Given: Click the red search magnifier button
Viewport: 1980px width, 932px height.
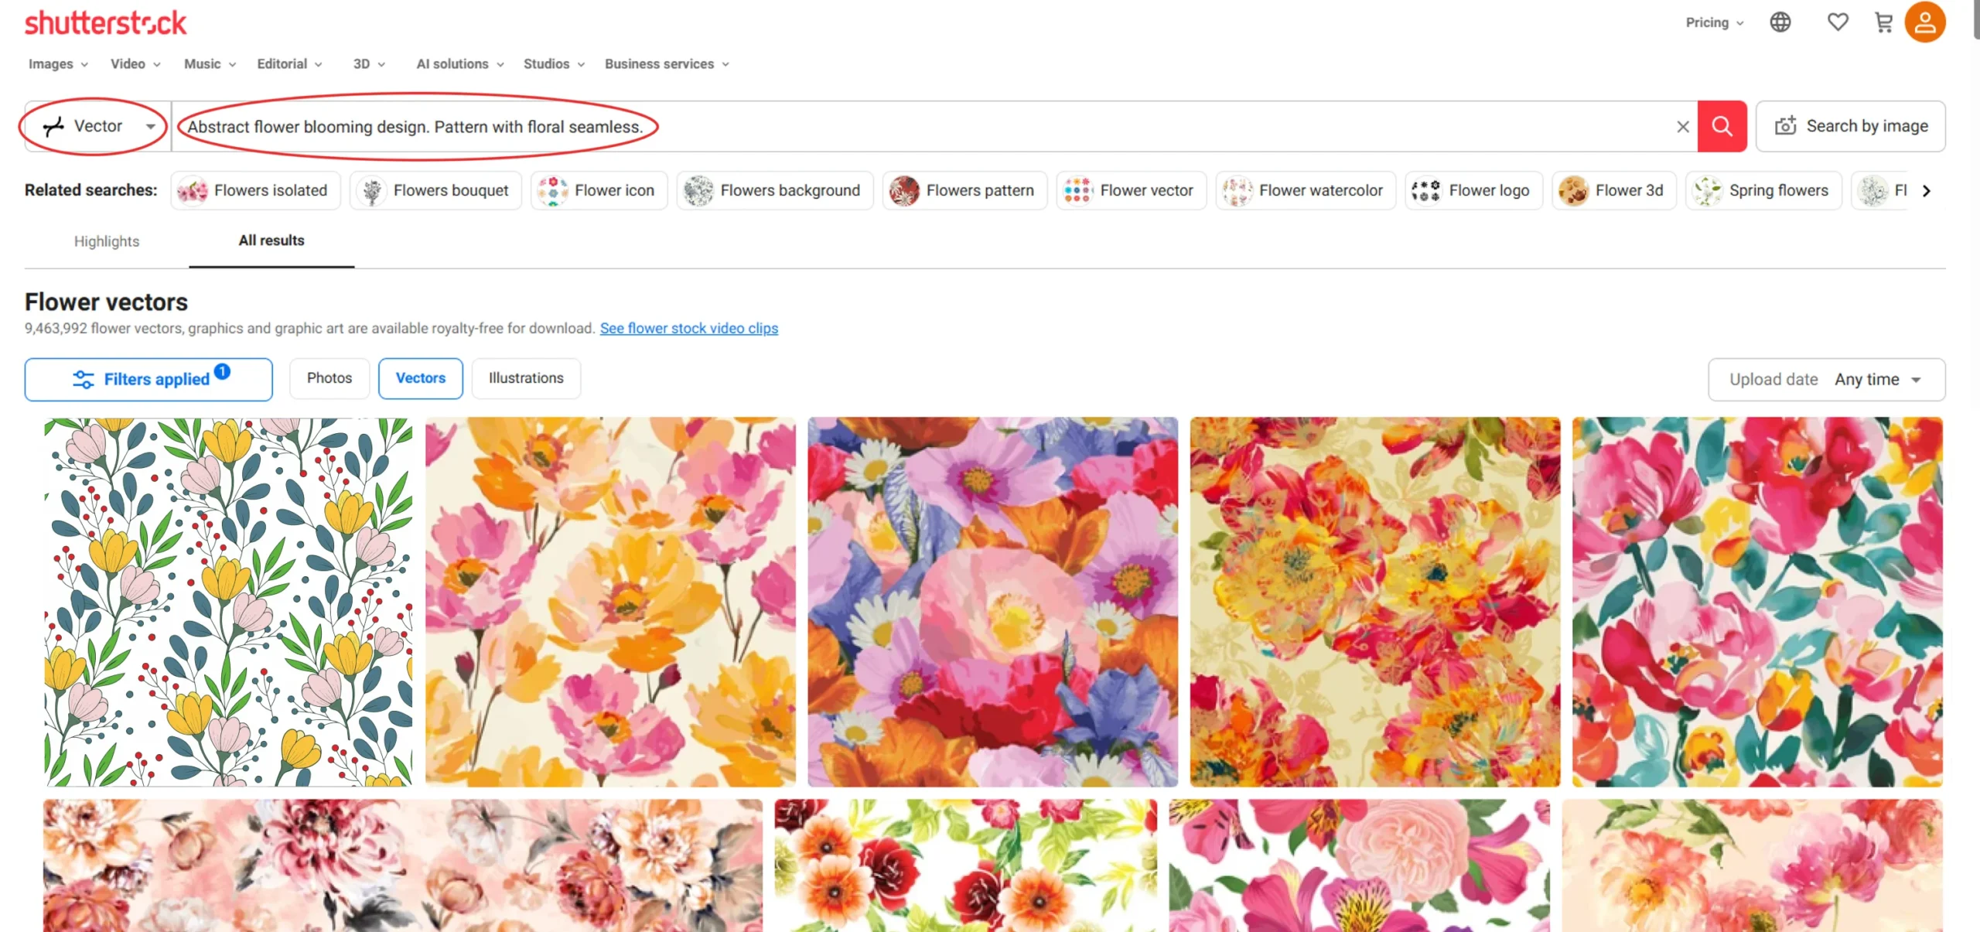Looking at the screenshot, I should [1722, 126].
